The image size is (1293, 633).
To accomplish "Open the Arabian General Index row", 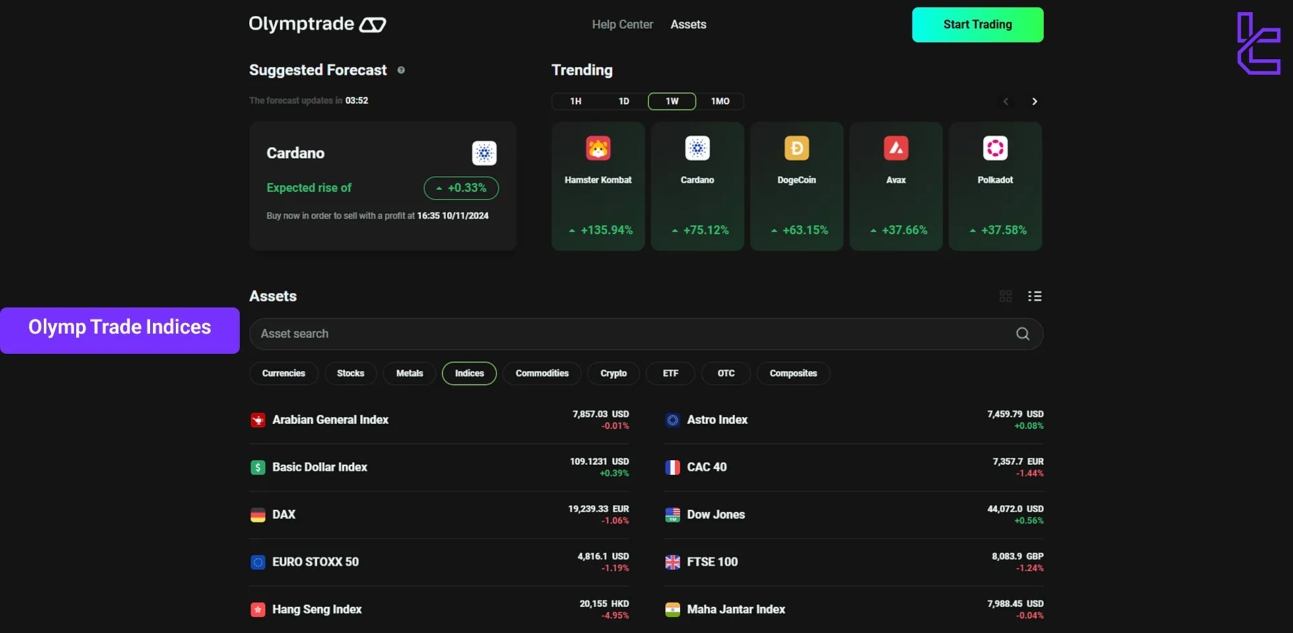I will [440, 420].
